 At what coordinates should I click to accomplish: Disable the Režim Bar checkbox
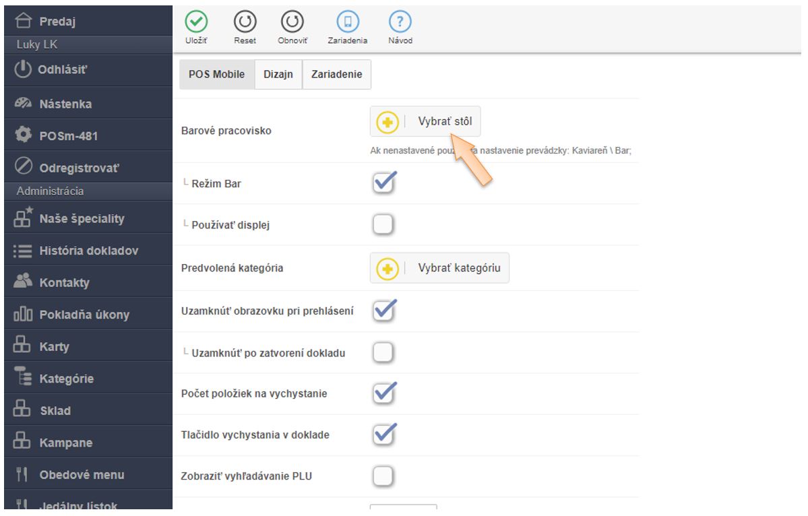[383, 183]
